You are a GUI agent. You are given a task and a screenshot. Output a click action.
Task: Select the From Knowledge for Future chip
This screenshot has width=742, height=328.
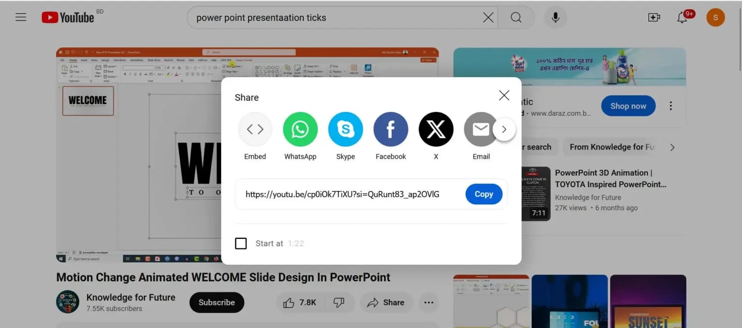point(611,147)
